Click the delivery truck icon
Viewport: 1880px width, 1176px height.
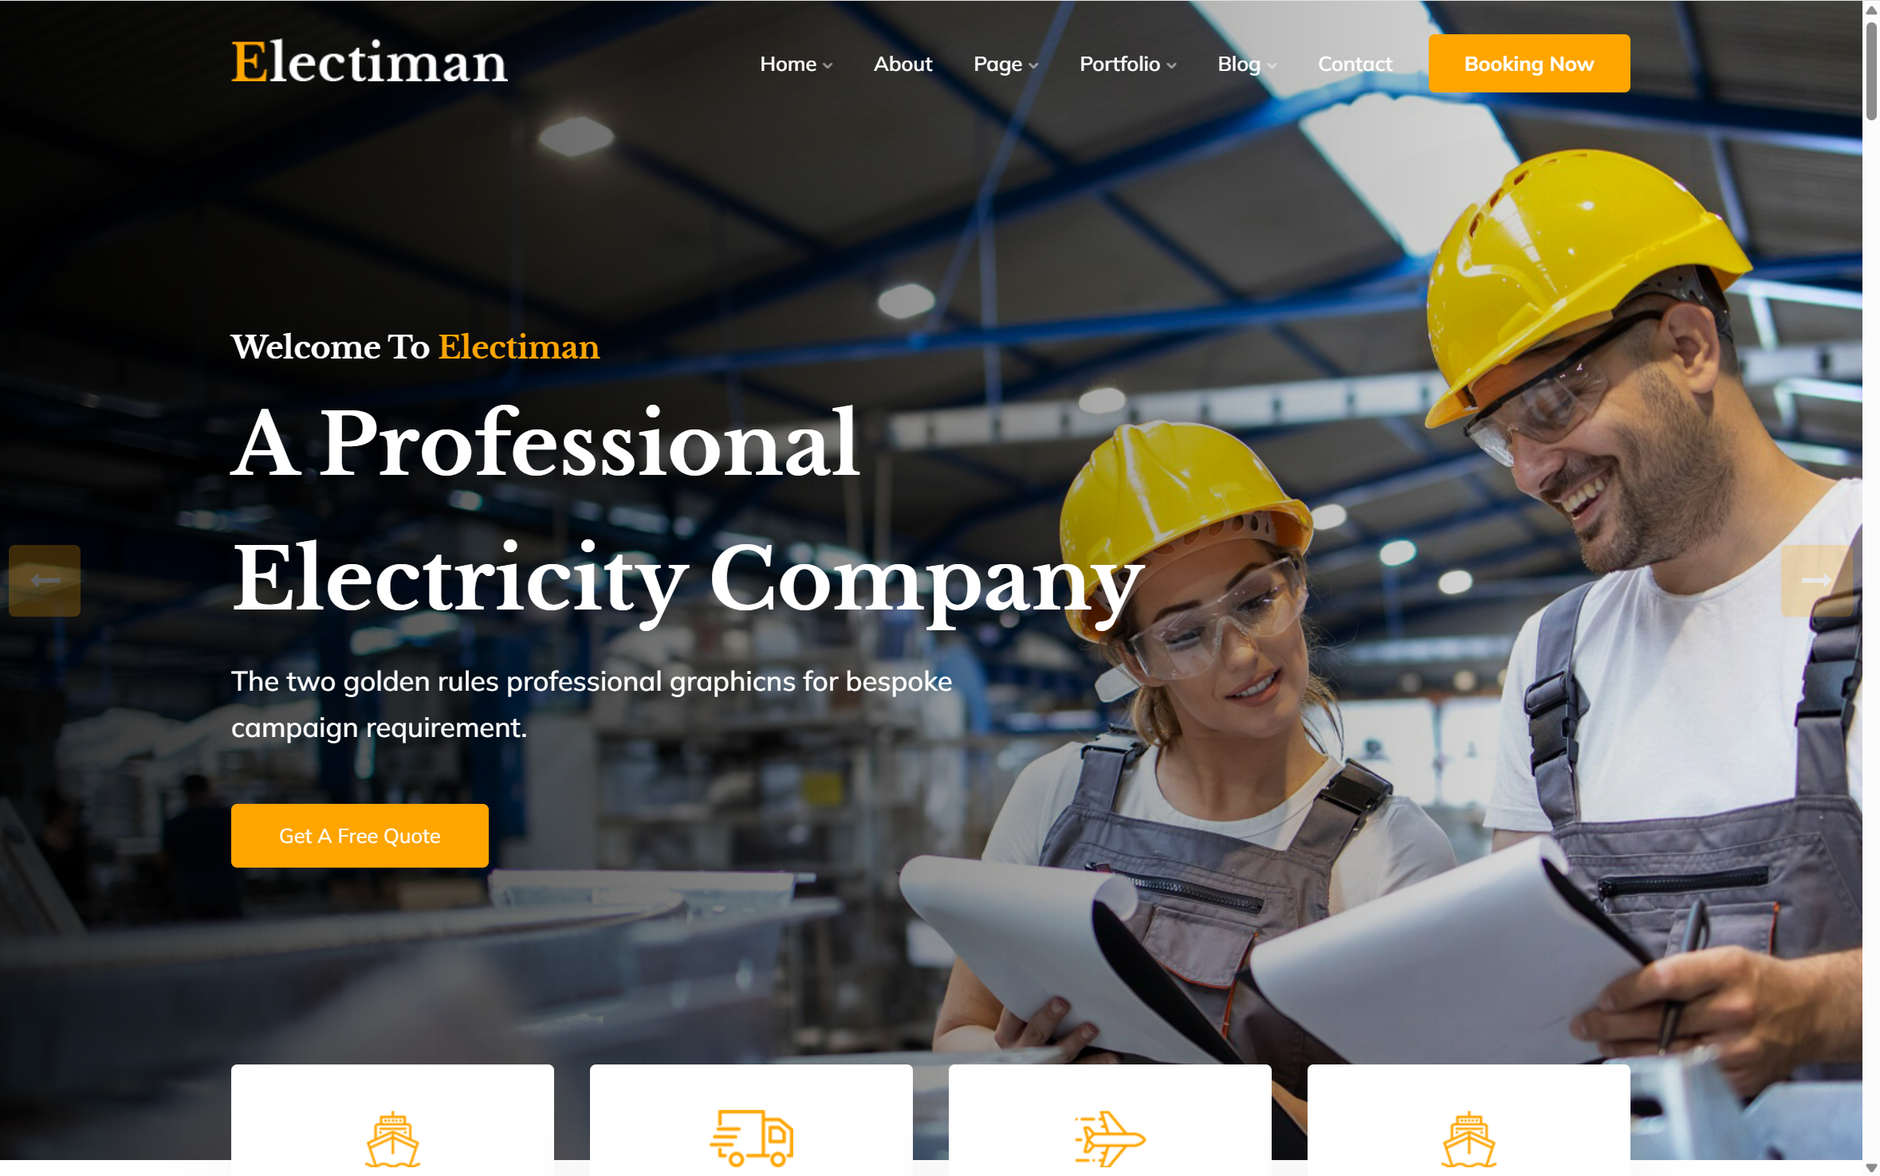tap(751, 1138)
